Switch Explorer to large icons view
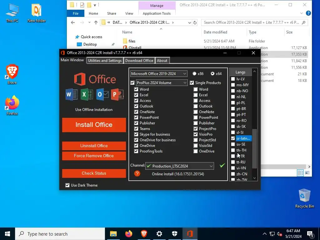Viewport: 320px width, 240px height. [307, 173]
